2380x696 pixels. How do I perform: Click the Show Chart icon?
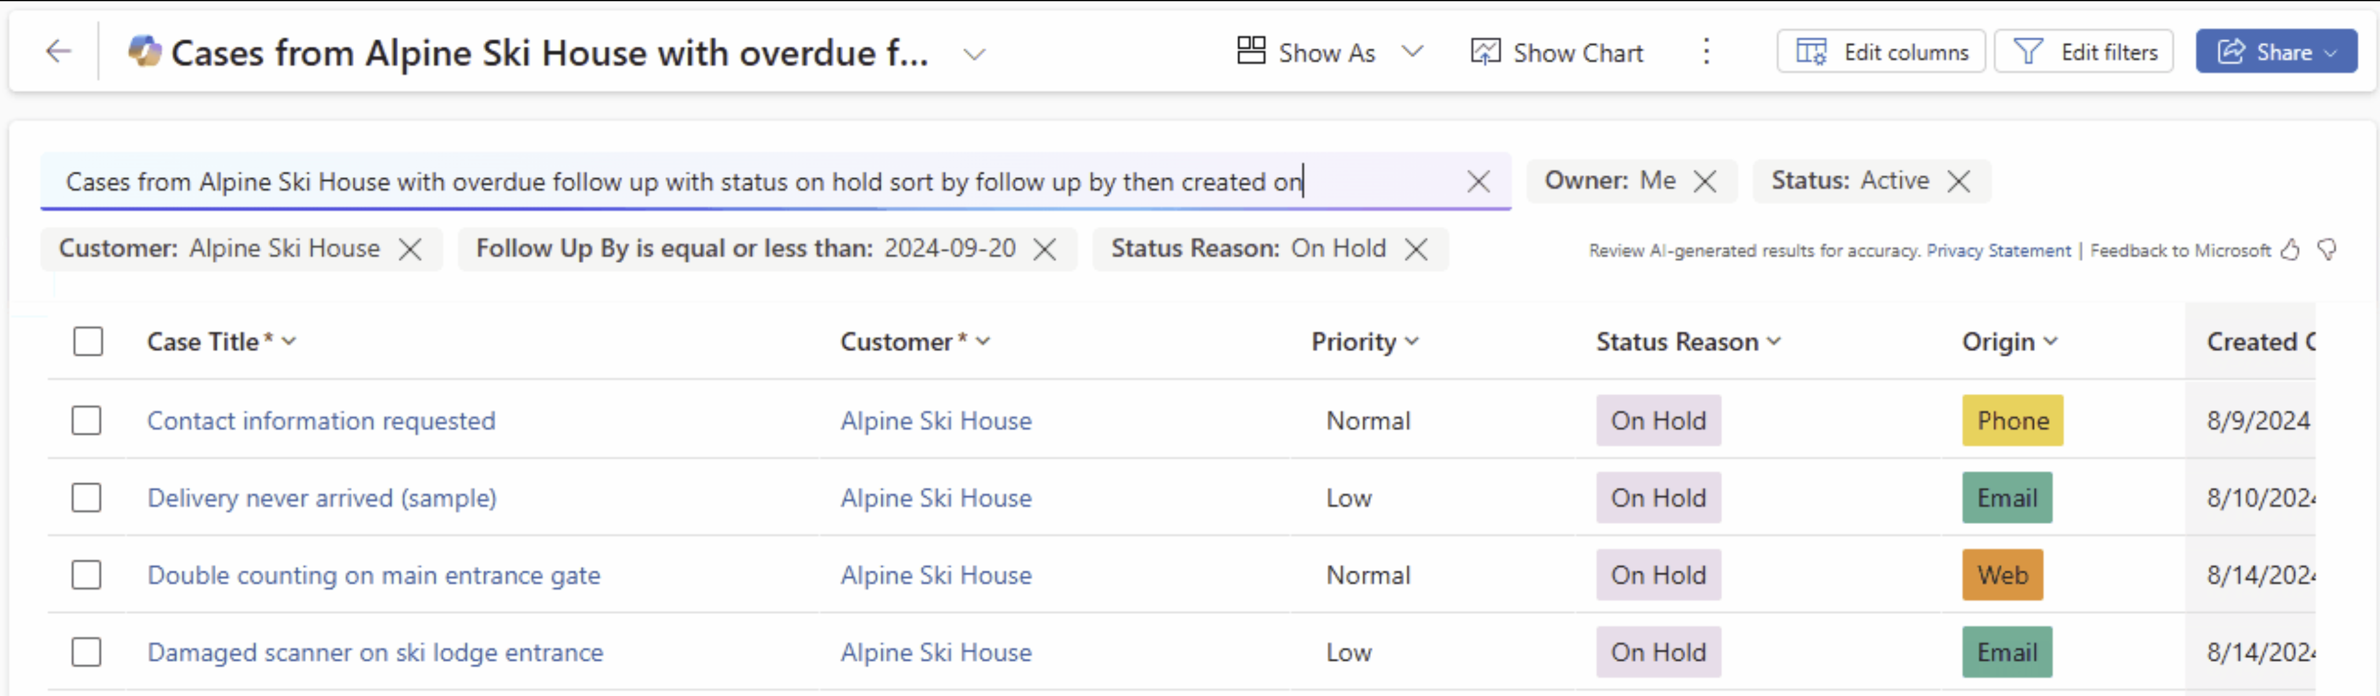click(1485, 52)
